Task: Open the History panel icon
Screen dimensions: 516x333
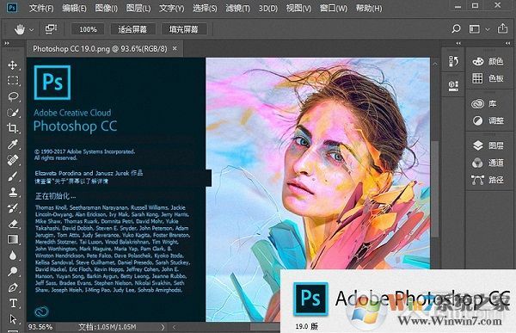Action: tap(453, 61)
